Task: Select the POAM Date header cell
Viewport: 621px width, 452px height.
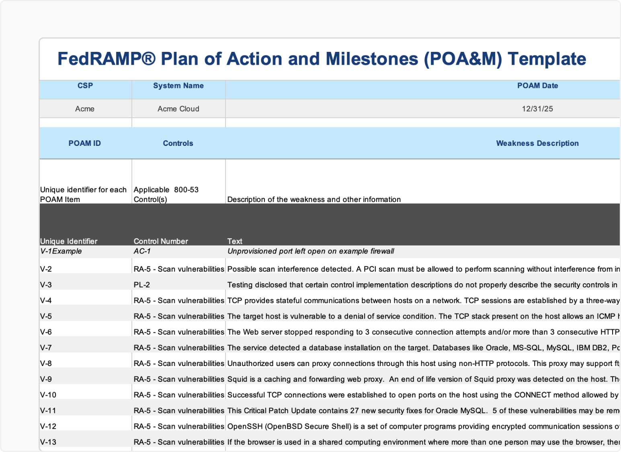Action: tap(423, 89)
